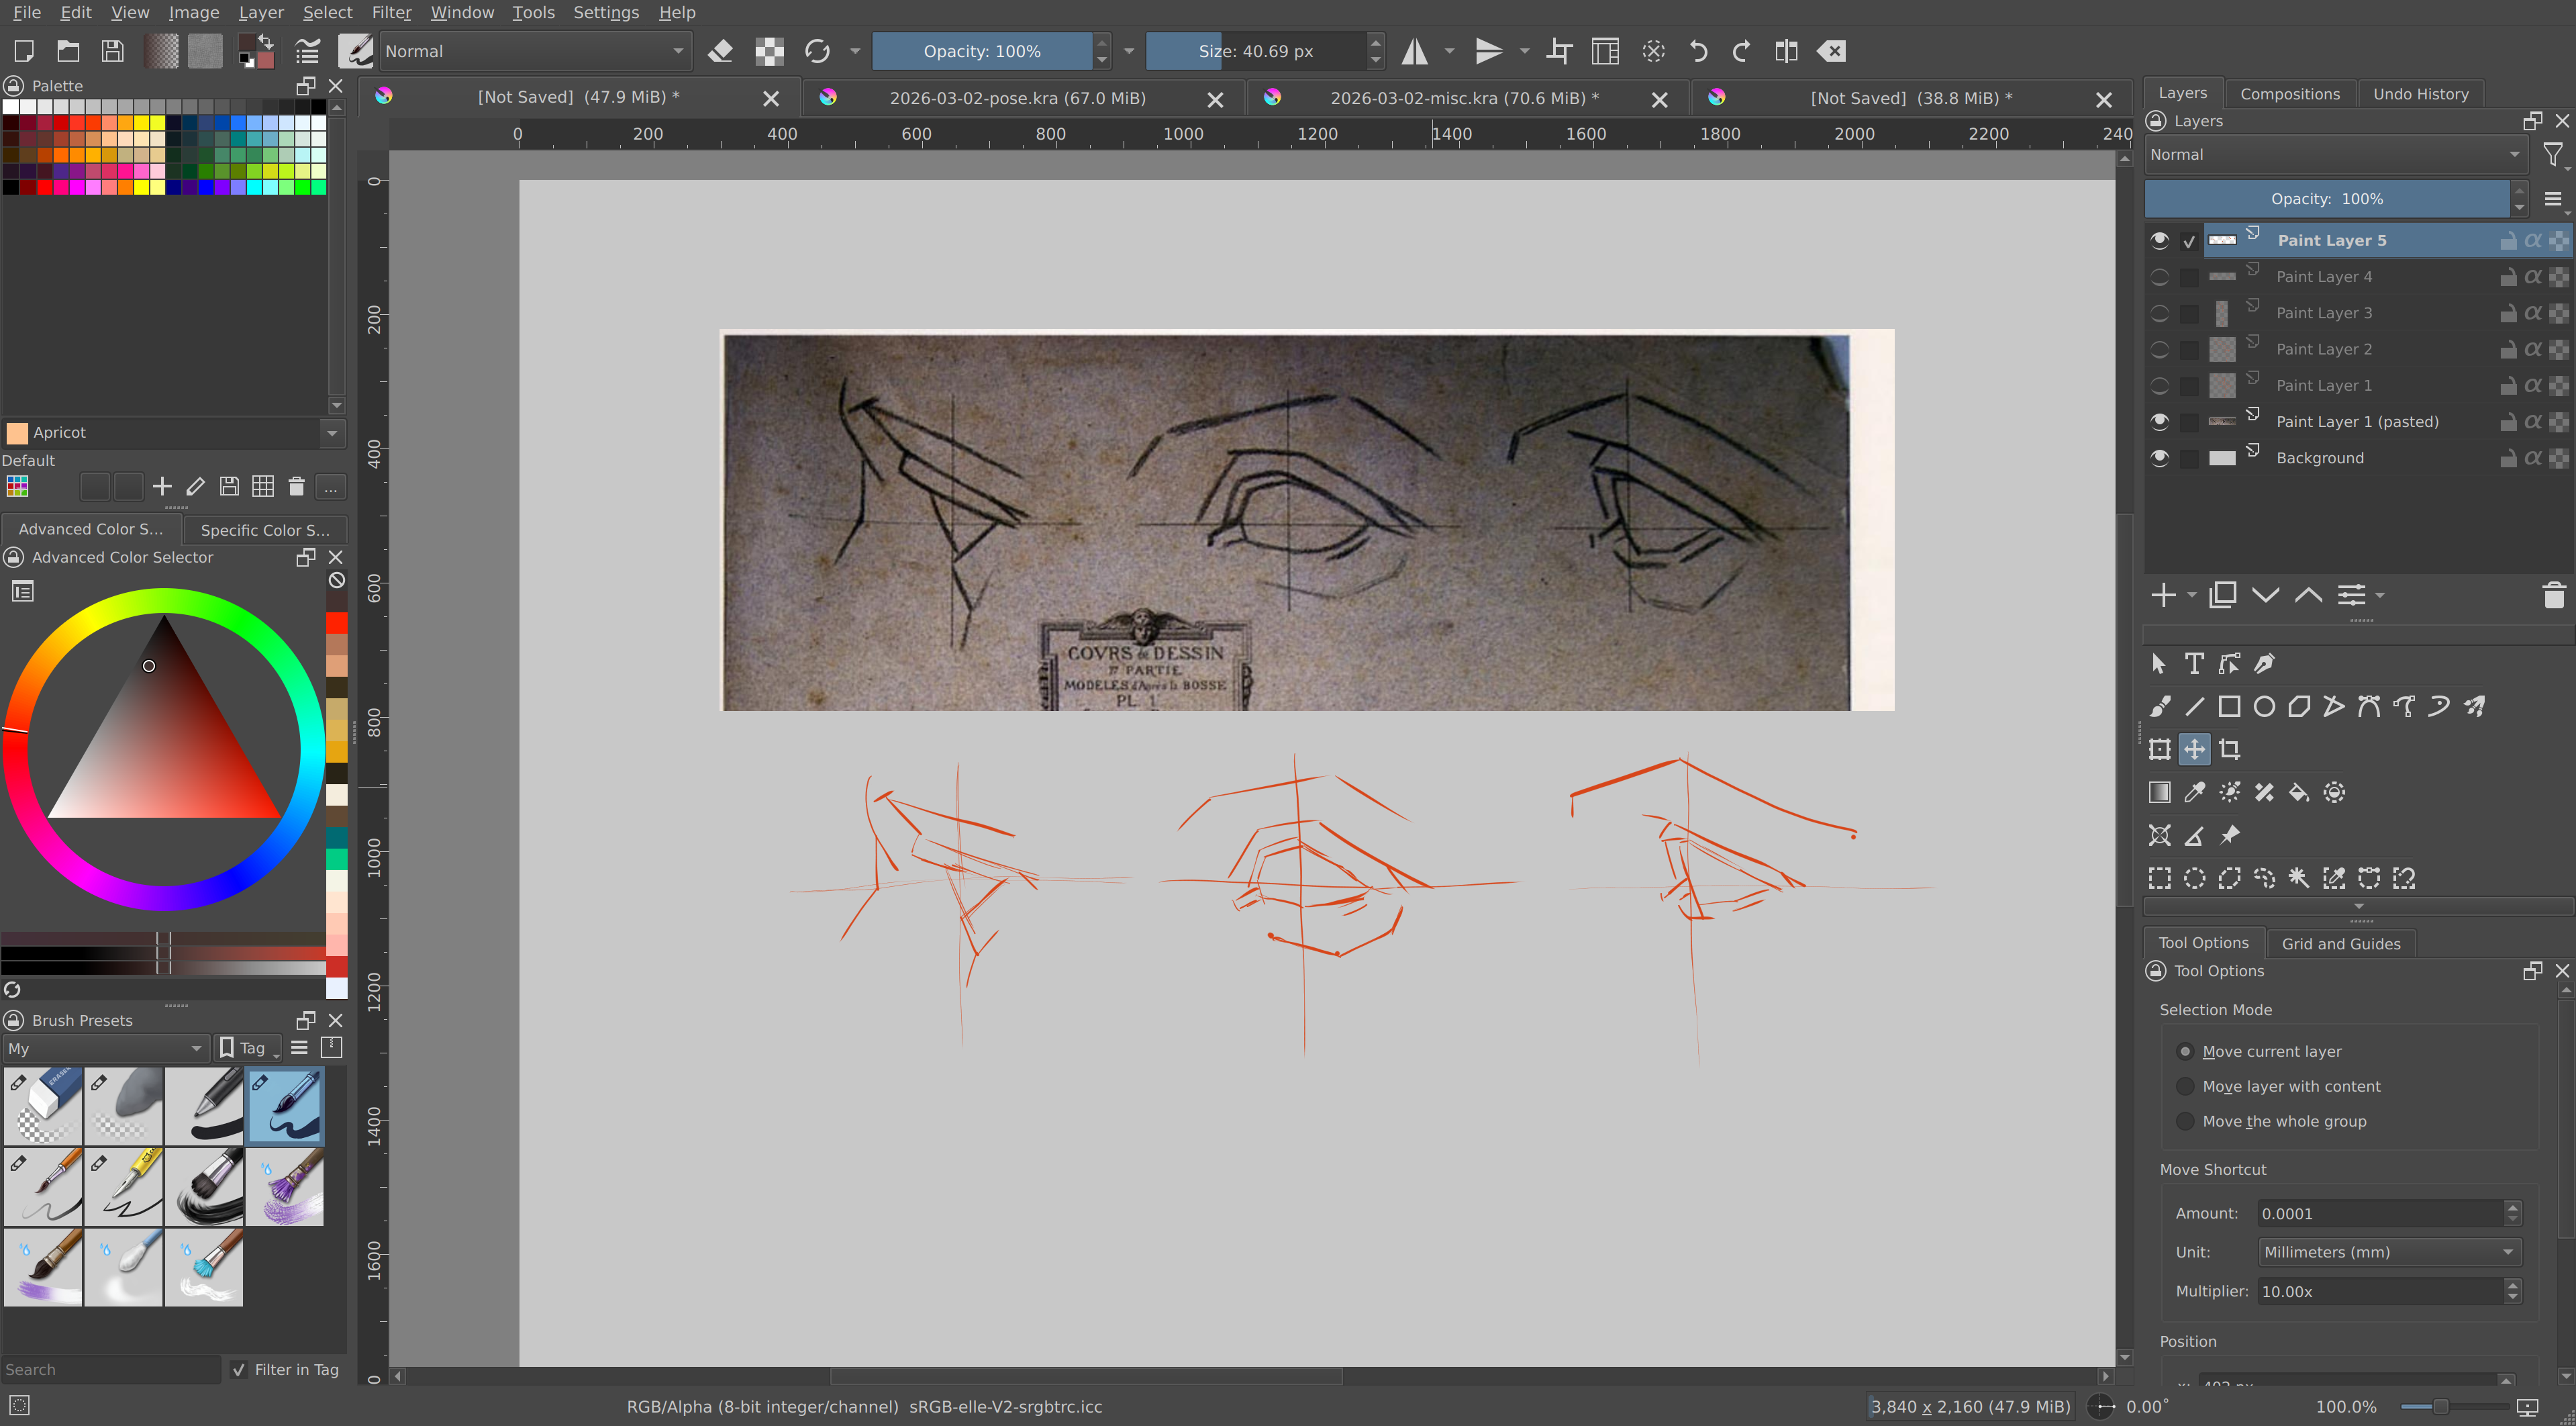2576x1426 pixels.
Task: Duplicate the current layer
Action: (2222, 596)
